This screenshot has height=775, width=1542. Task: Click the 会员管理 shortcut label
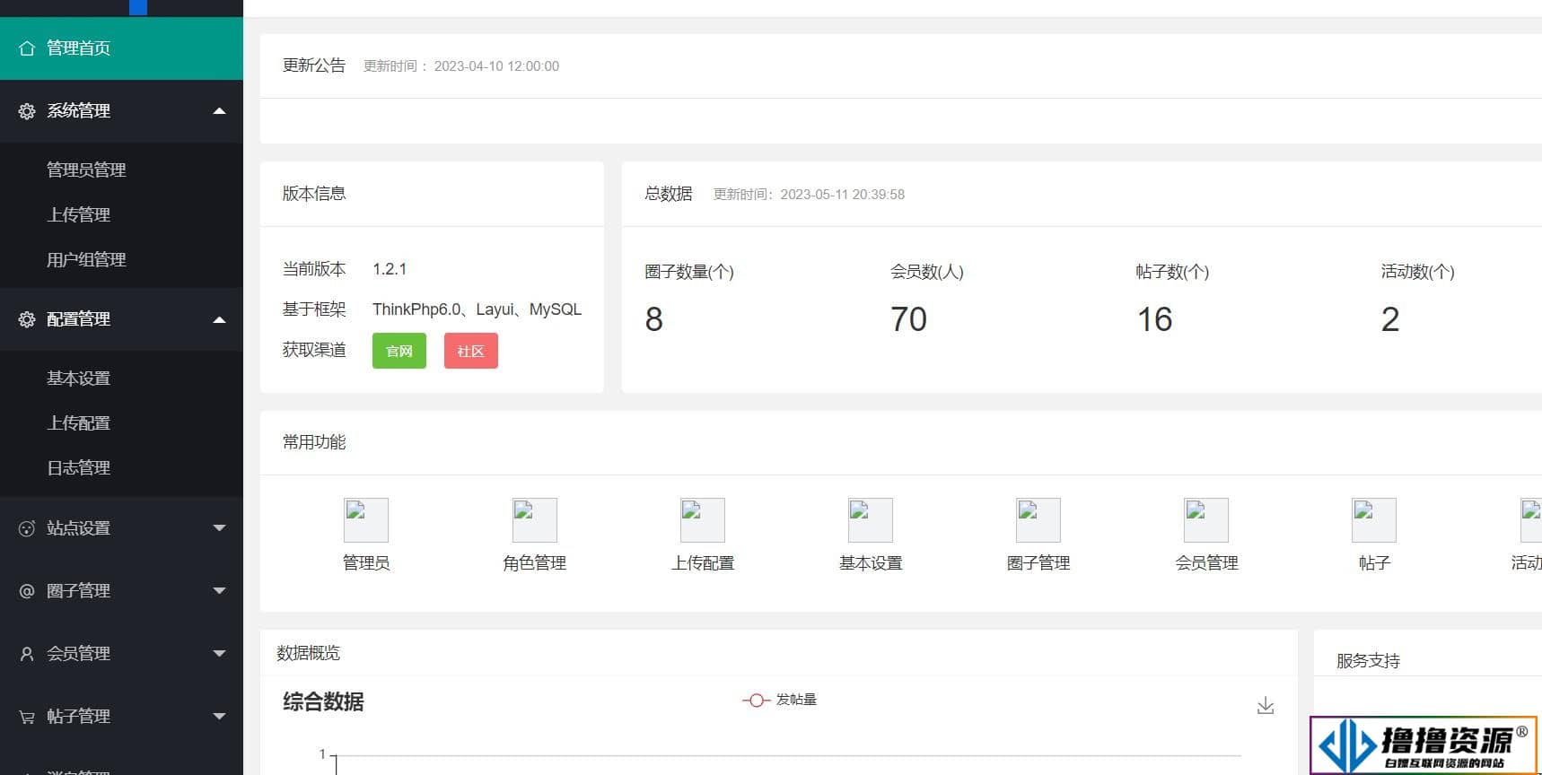point(1206,563)
